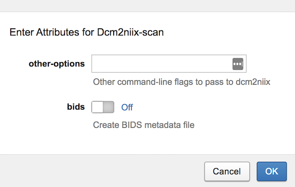Click the blue Off label beside bids
The width and height of the screenshot is (295, 187).
(x=127, y=108)
